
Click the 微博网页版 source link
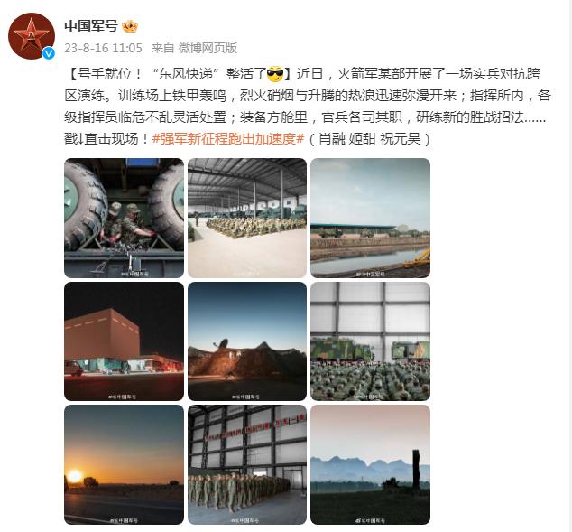pyautogui.click(x=208, y=48)
